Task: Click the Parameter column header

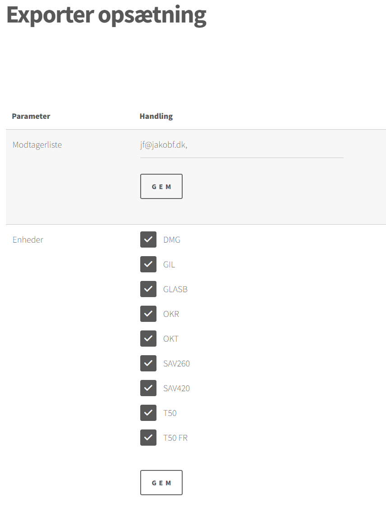Action: click(31, 116)
